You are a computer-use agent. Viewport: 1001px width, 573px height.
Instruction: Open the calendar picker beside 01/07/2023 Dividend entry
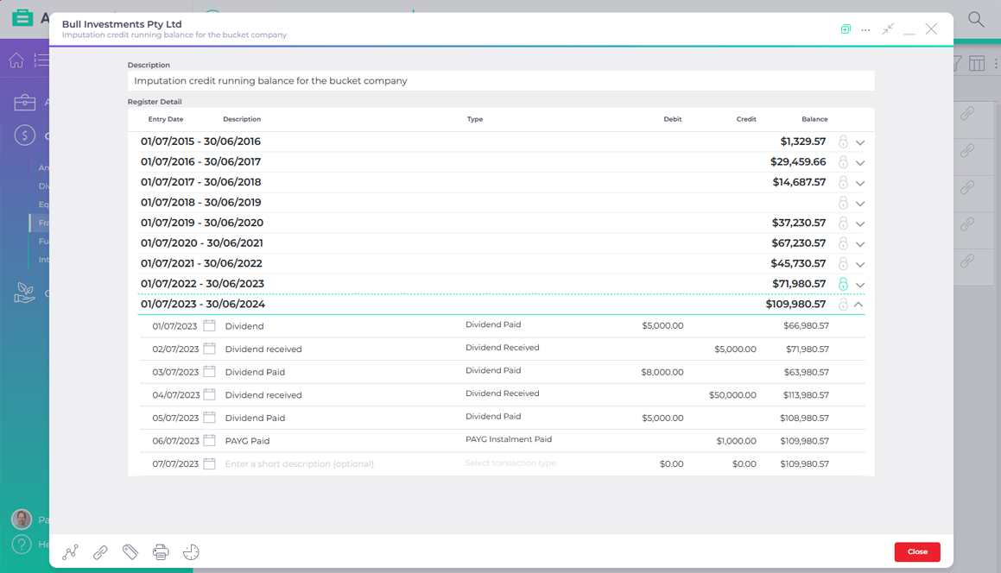tap(209, 325)
